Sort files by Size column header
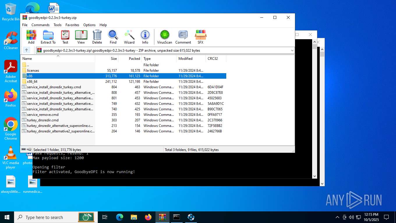 (114, 59)
